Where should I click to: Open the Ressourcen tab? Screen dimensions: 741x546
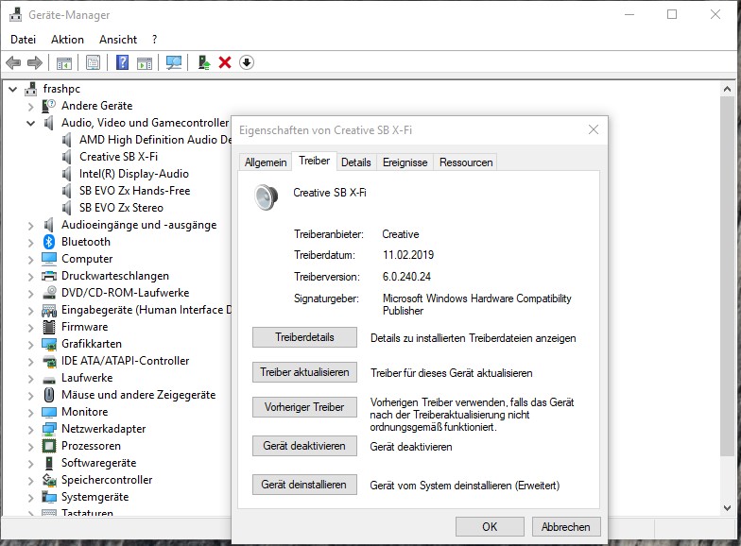pos(466,162)
